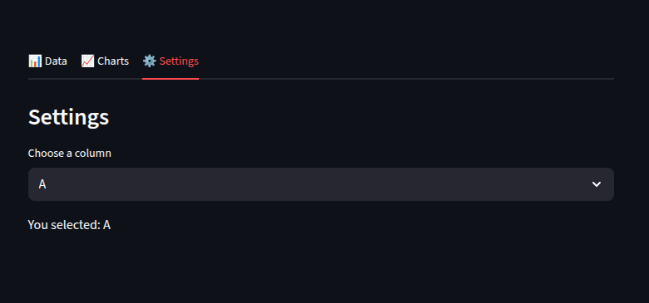The image size is (649, 303).
Task: Click the You selected: A text
Action: point(69,225)
